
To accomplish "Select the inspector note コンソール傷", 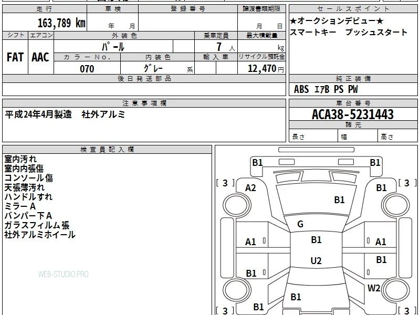I will (29, 178).
